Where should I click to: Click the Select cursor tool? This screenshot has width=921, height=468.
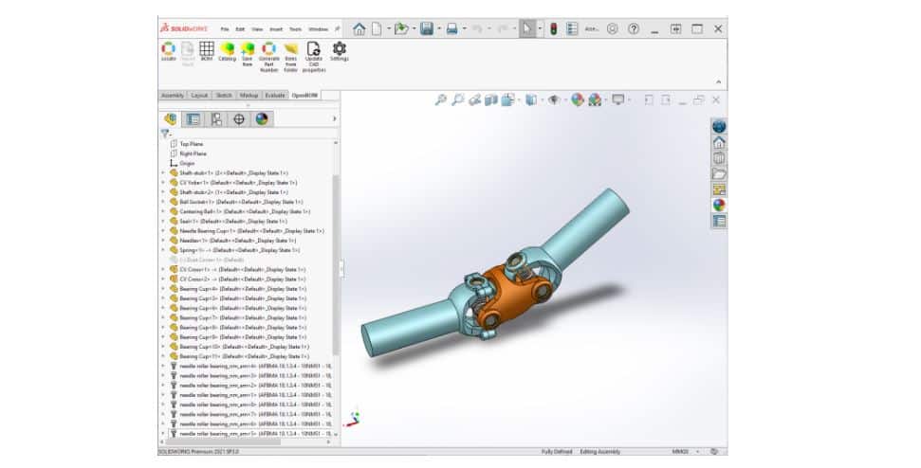(526, 28)
